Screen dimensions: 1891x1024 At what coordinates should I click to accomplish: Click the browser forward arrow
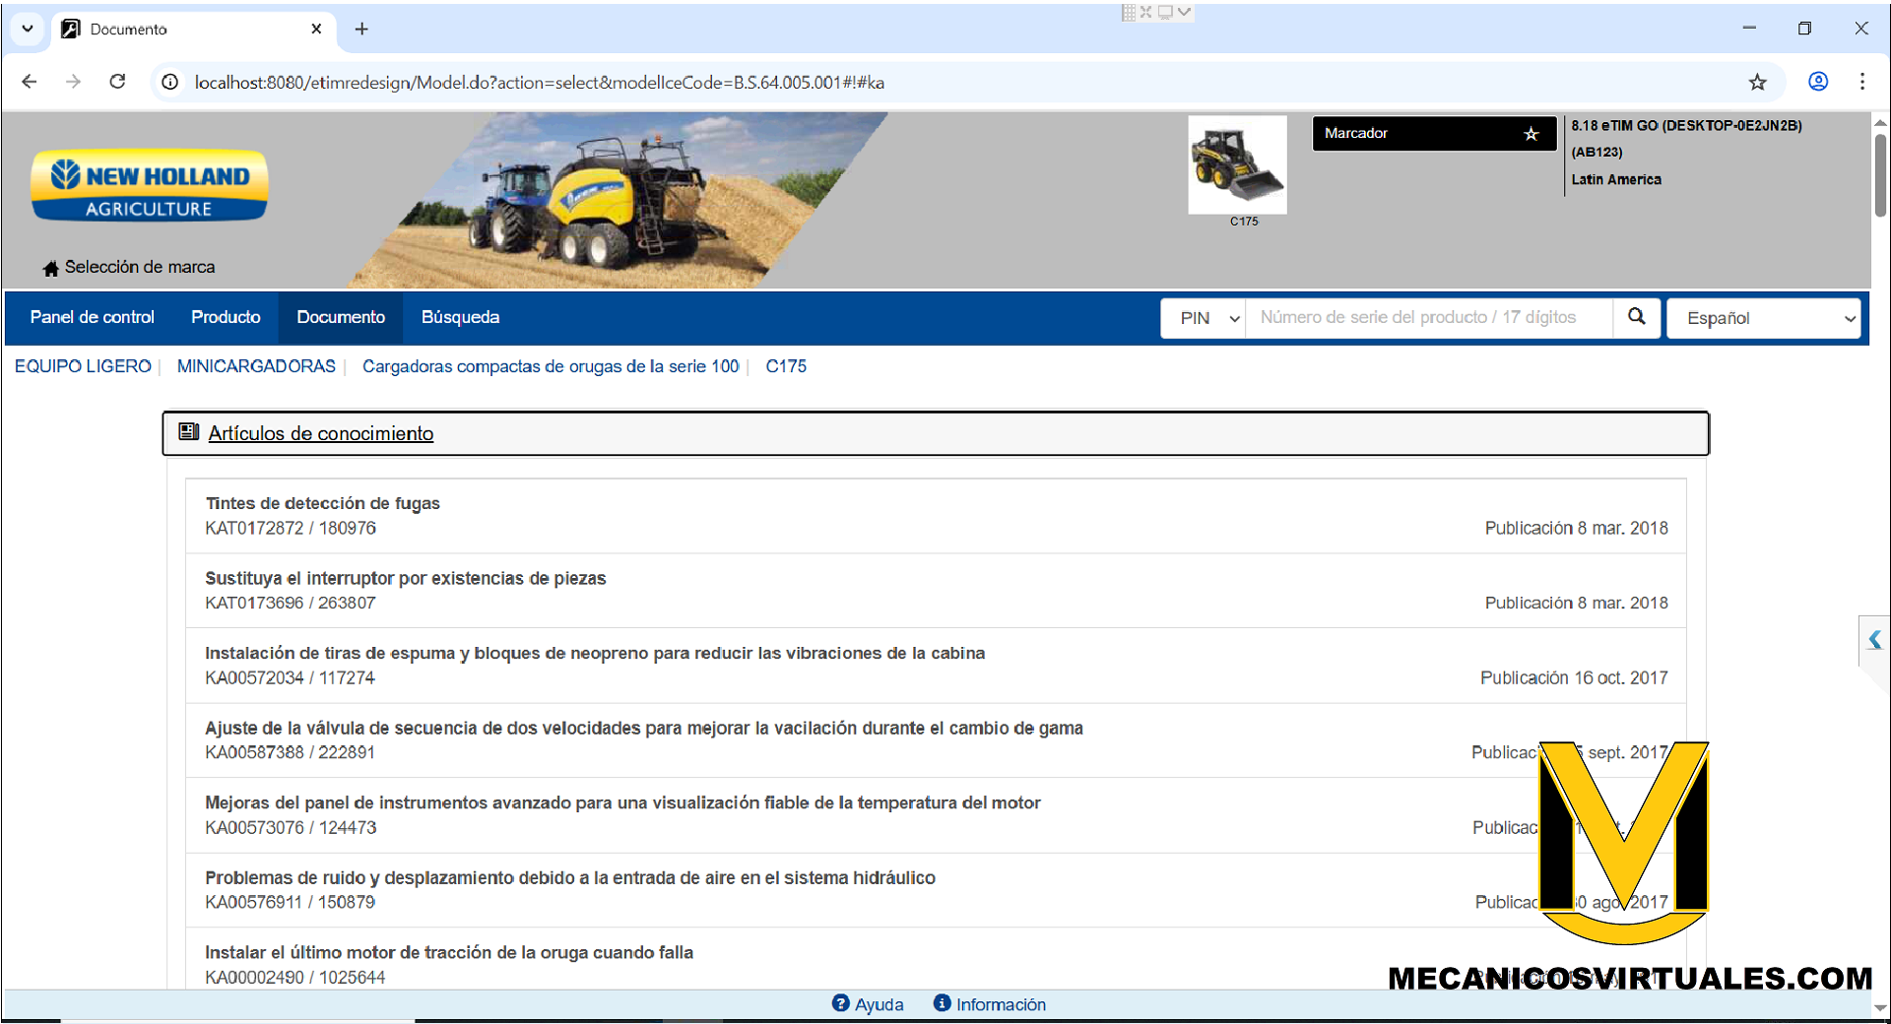tap(73, 82)
